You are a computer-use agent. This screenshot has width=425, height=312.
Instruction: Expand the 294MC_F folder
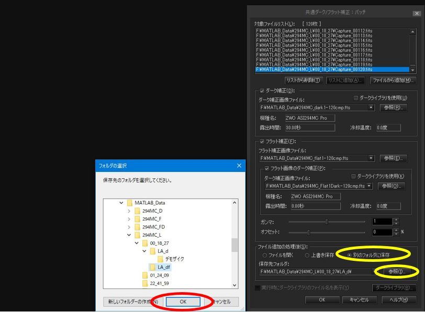point(129,219)
